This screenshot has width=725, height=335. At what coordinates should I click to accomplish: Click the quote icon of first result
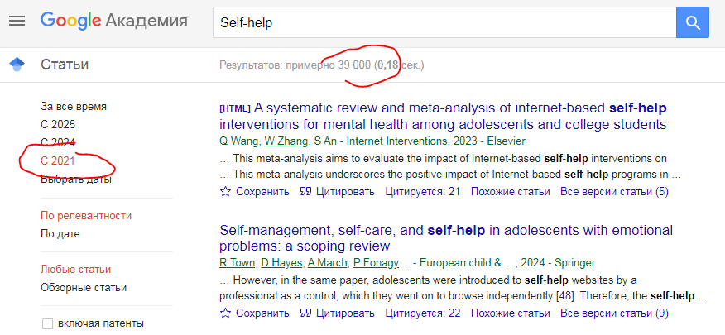pyautogui.click(x=305, y=192)
